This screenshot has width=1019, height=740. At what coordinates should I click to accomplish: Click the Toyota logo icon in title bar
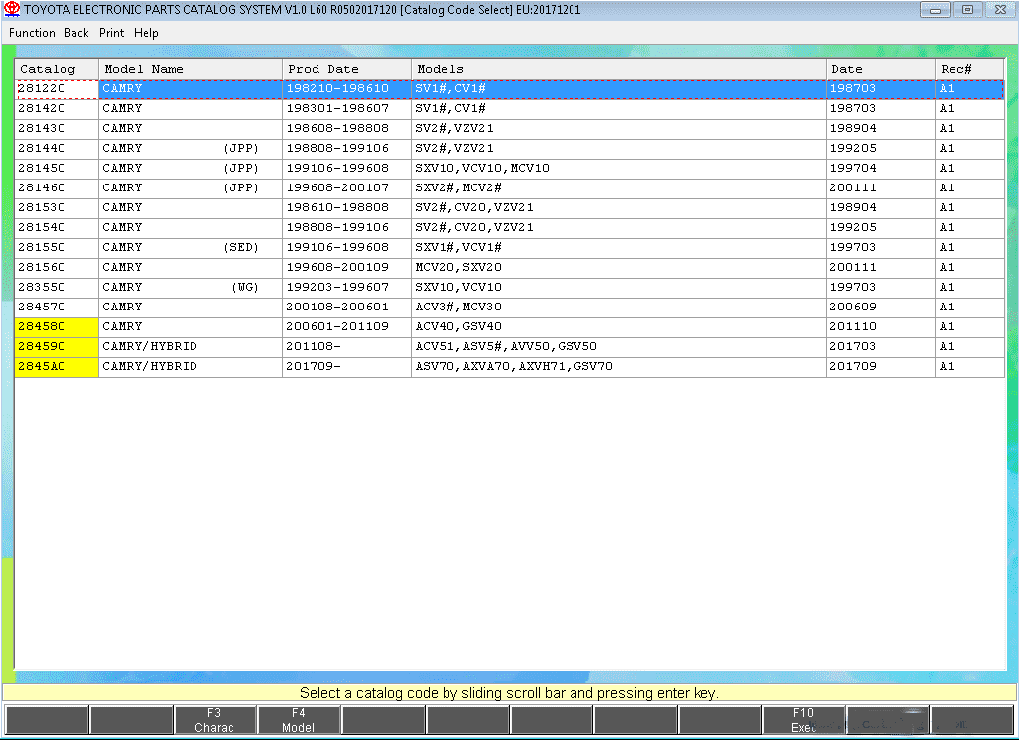tap(12, 9)
